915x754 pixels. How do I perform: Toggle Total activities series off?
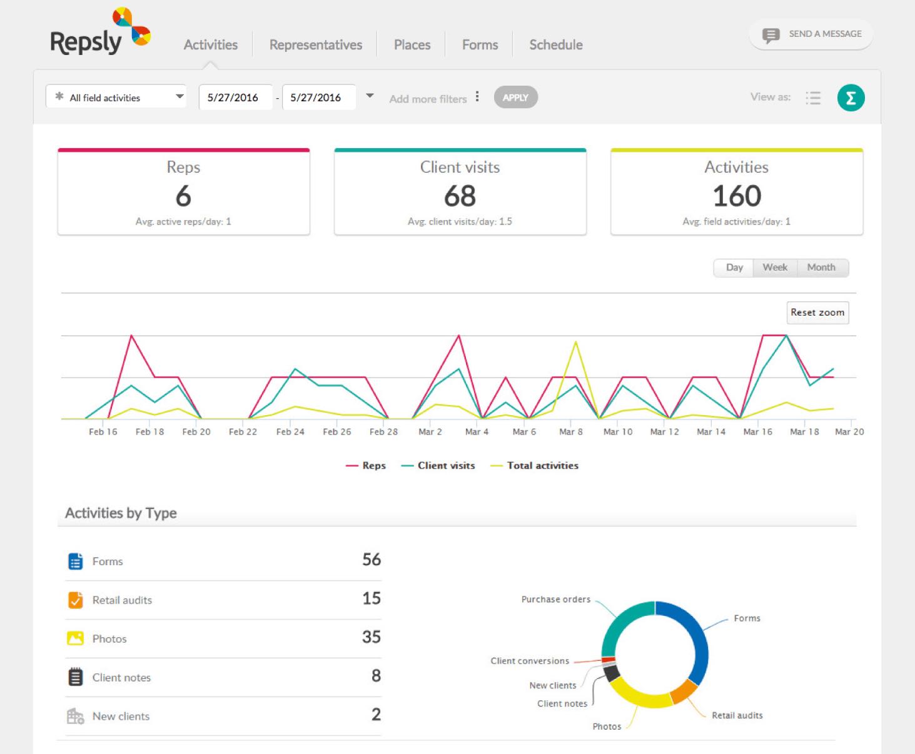click(535, 465)
